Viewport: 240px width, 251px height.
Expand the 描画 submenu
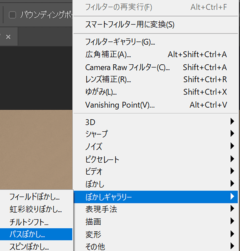(156, 222)
